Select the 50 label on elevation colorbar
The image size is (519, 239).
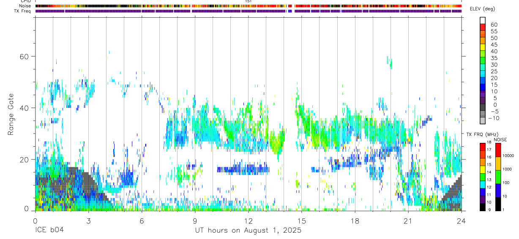pos(494,38)
